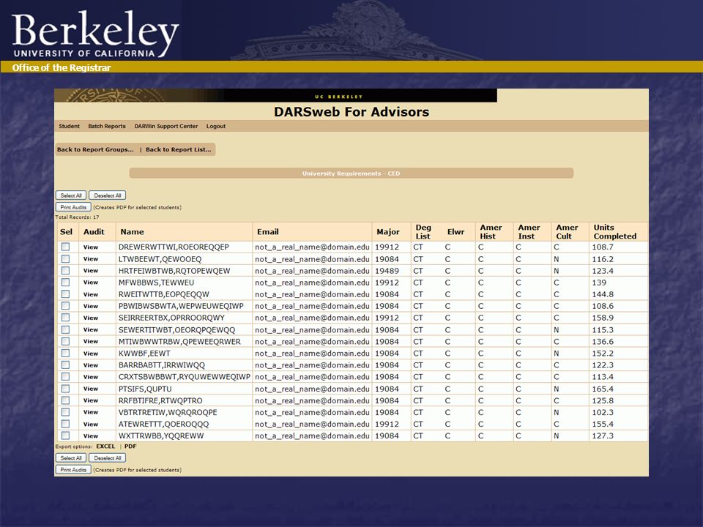Click major code 19489

(x=387, y=271)
